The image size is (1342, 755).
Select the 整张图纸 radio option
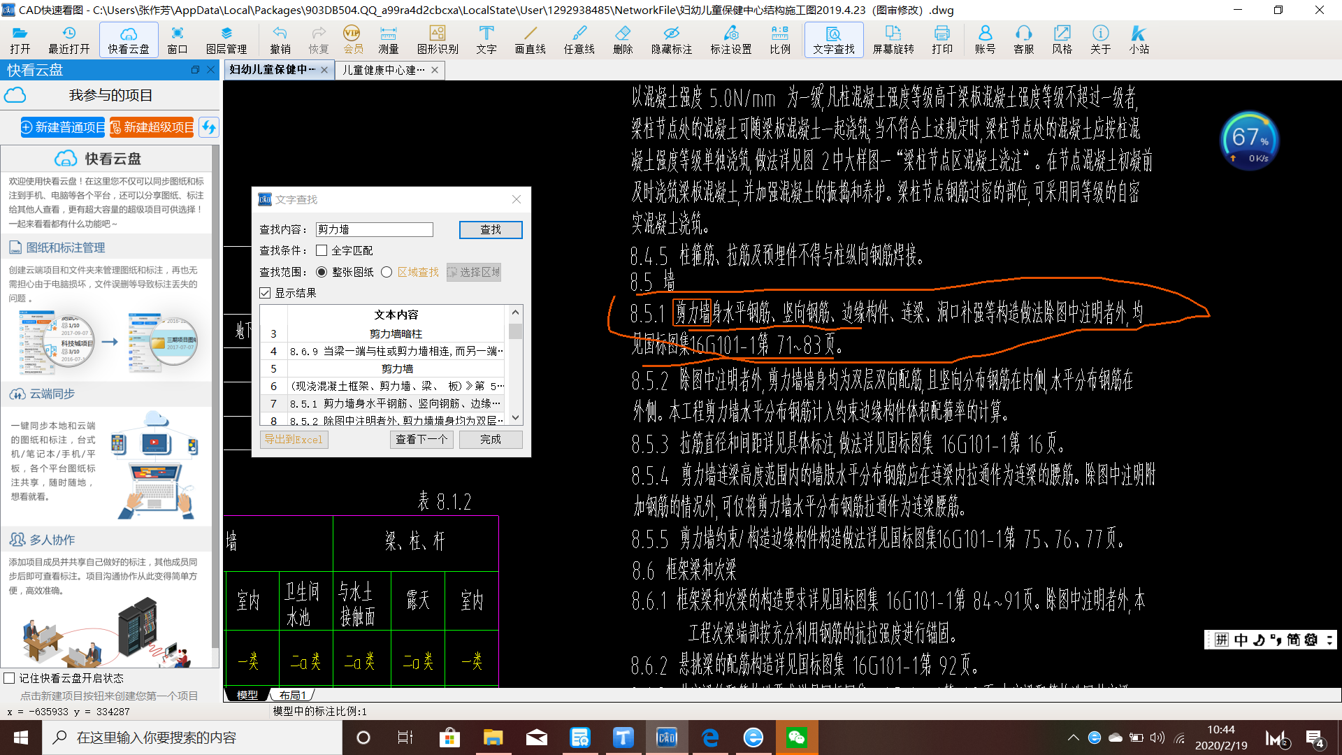tap(322, 272)
